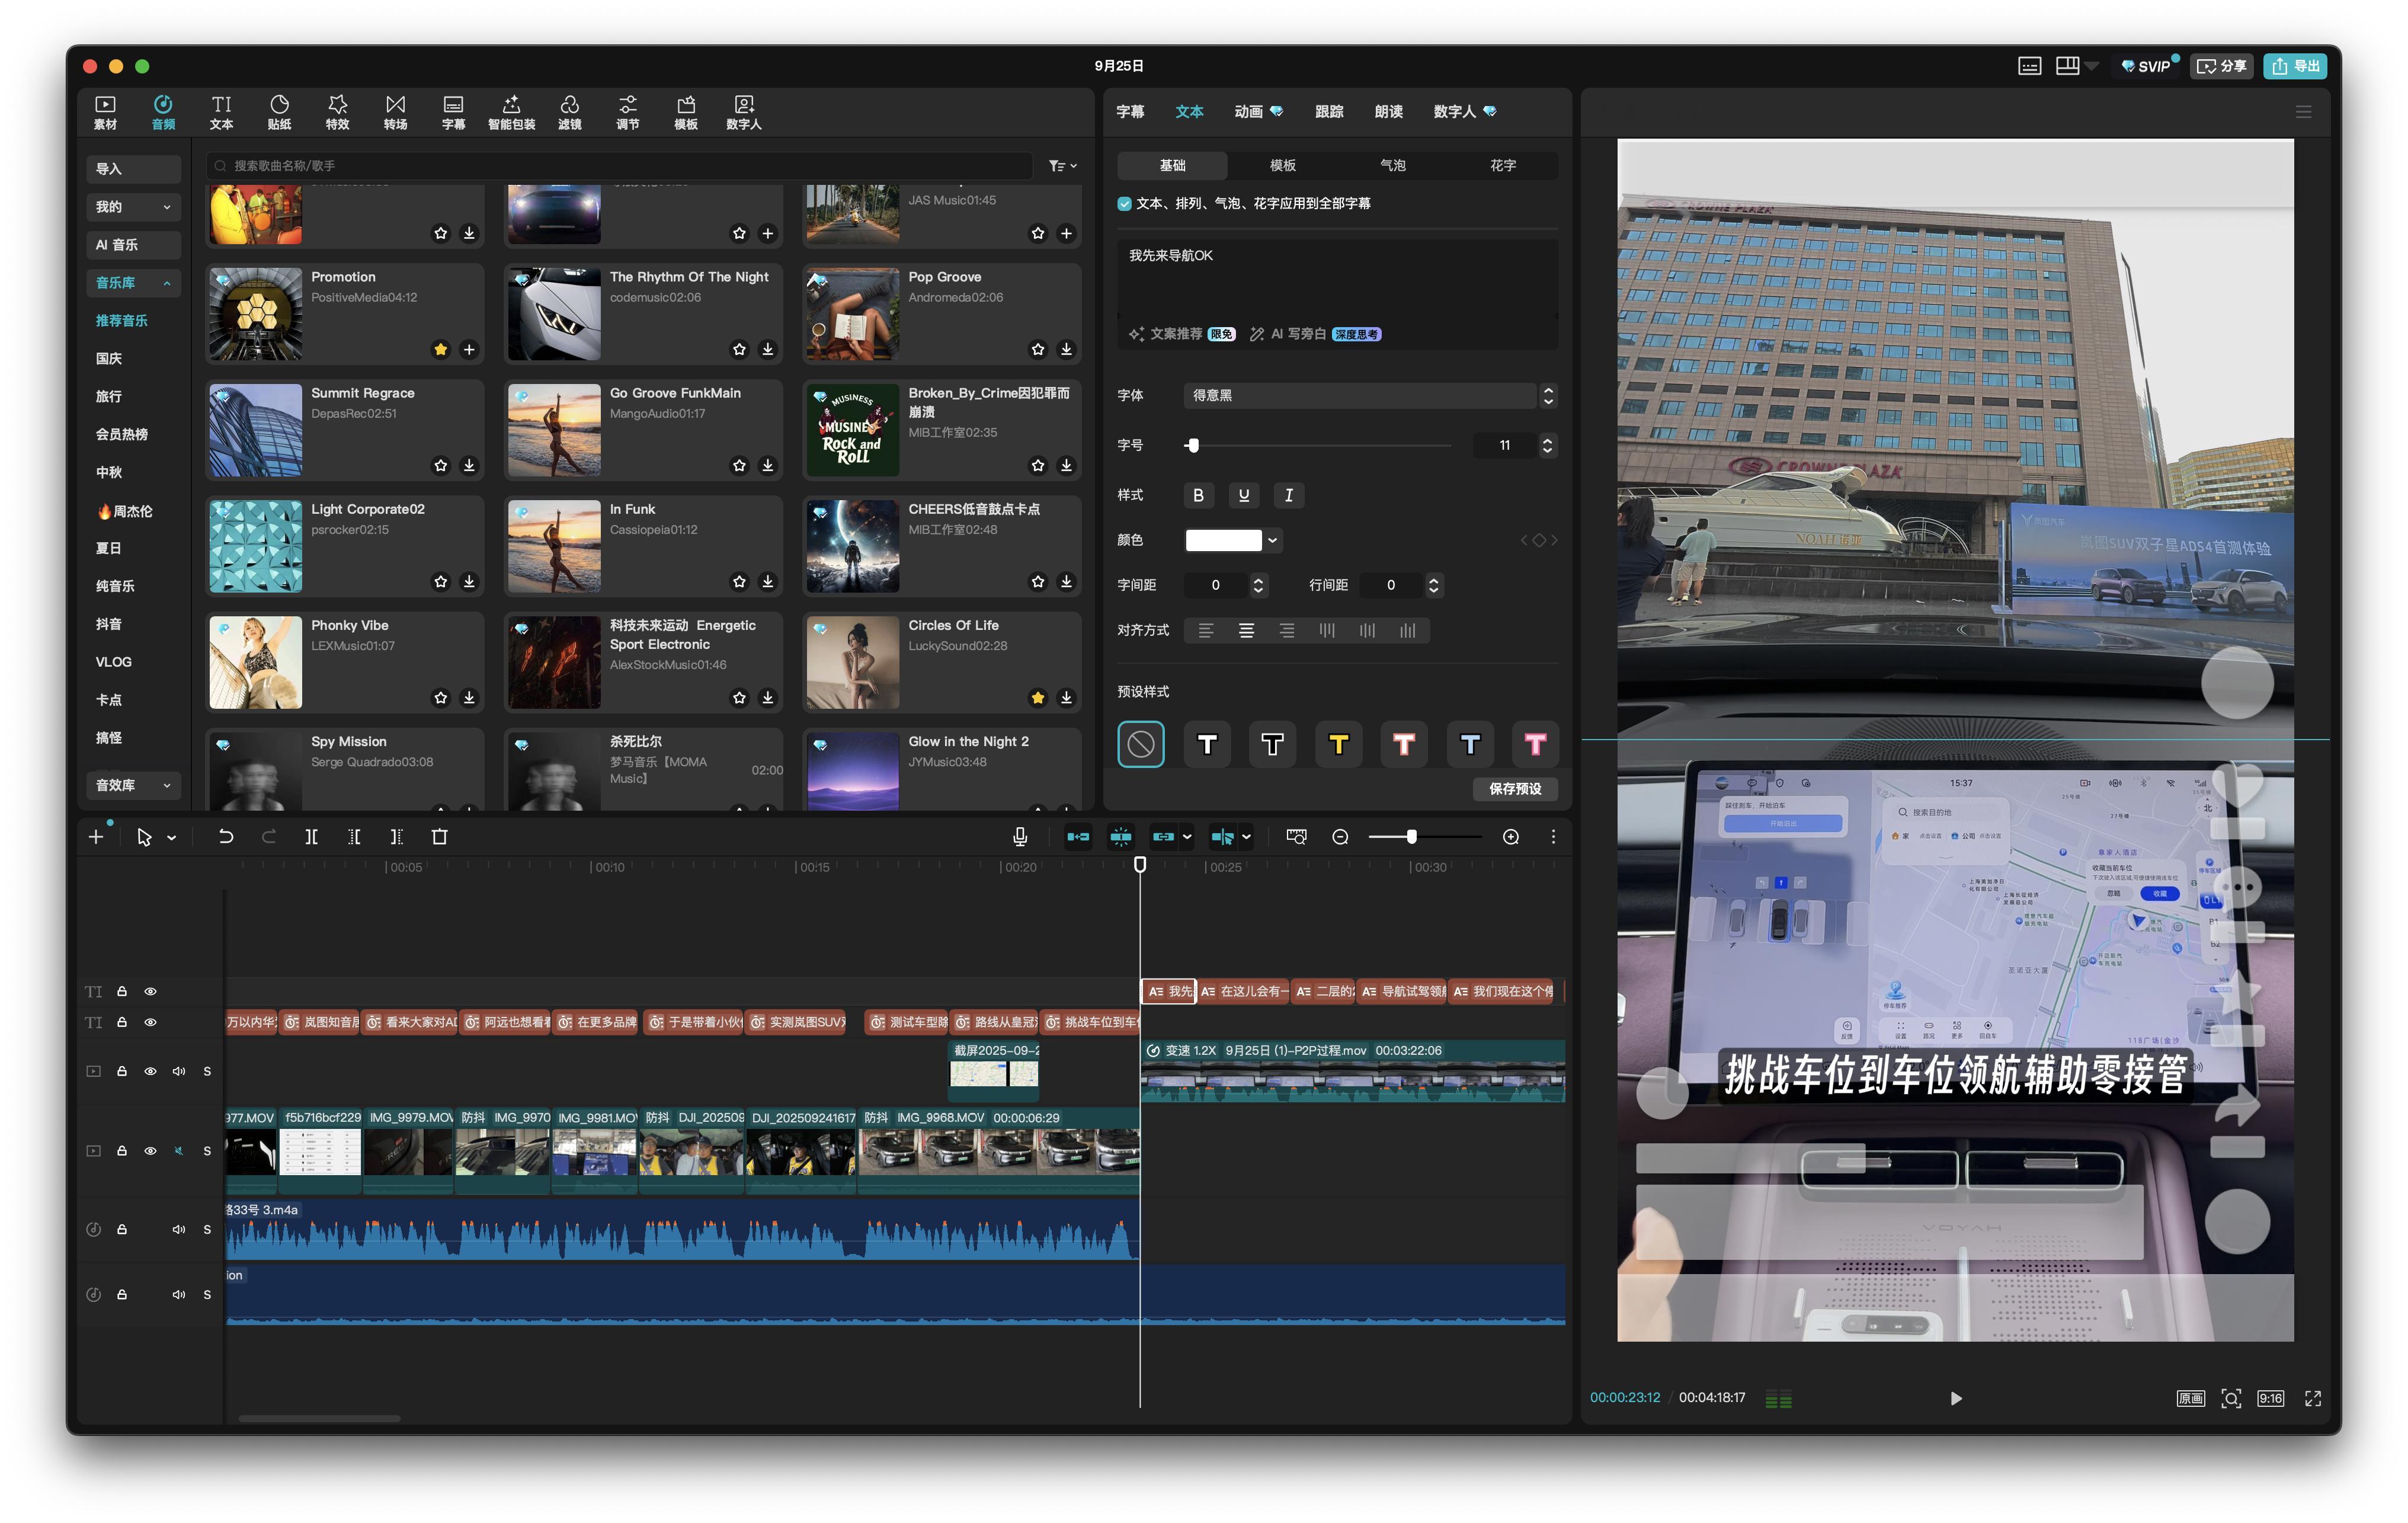Viewport: 2408px width, 1523px height.
Task: Start voiceover recording with microphone icon
Action: tap(1020, 837)
